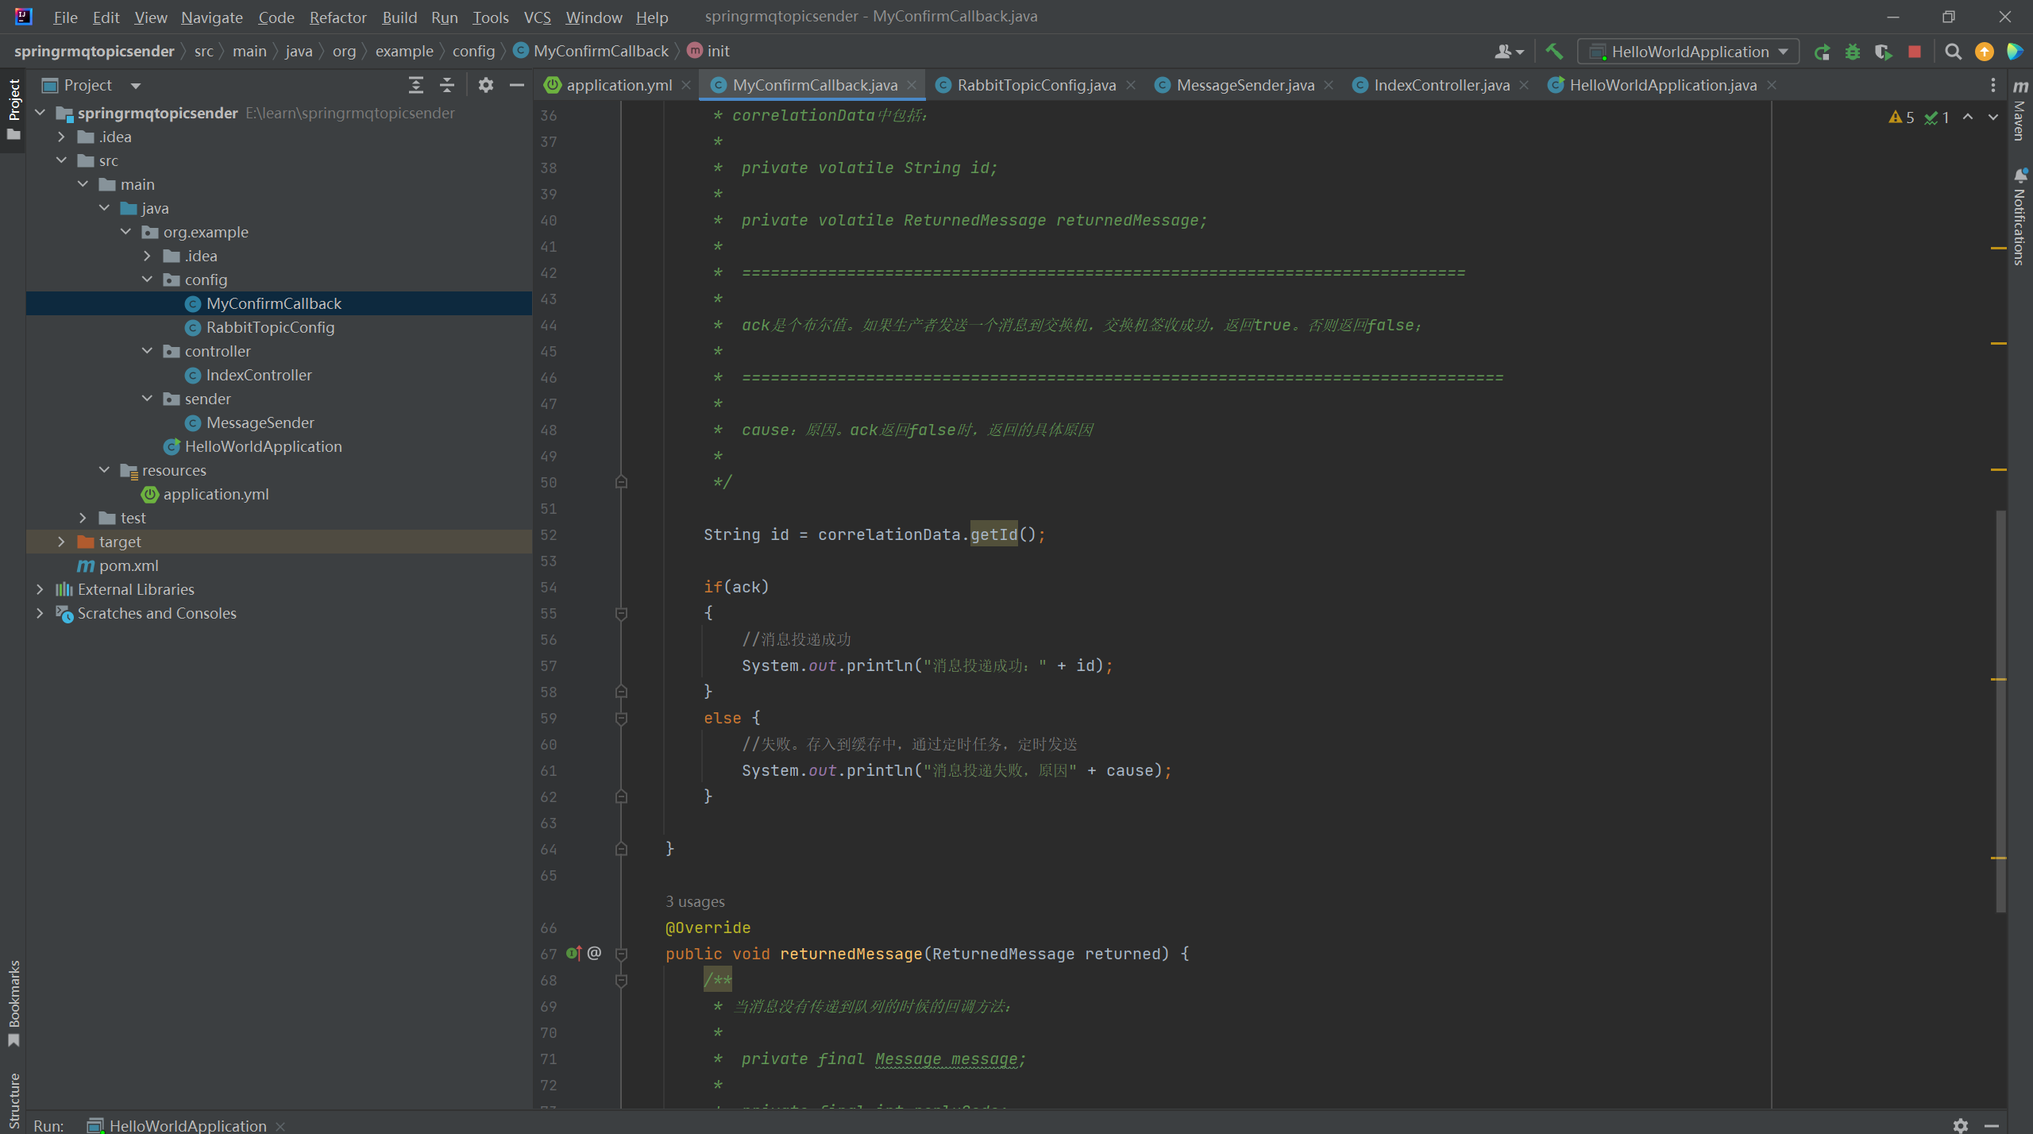Open the Refactor menu

338,17
